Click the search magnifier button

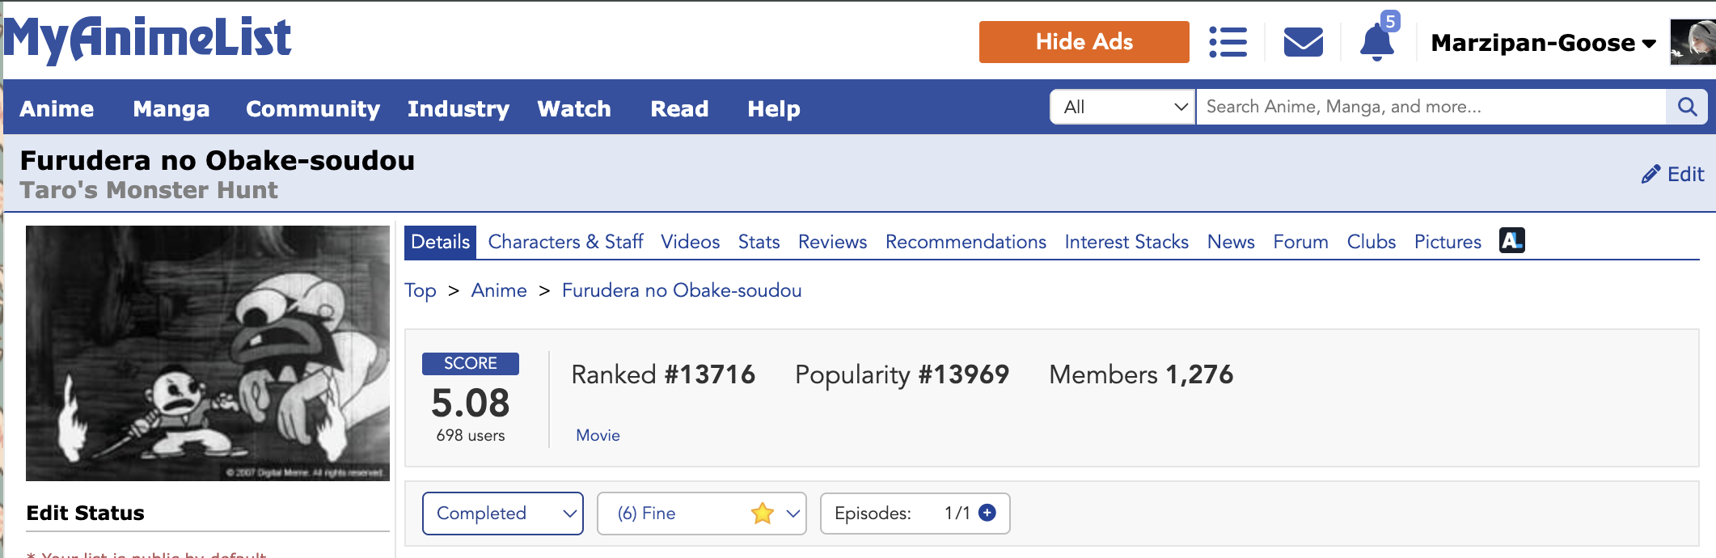tap(1687, 107)
